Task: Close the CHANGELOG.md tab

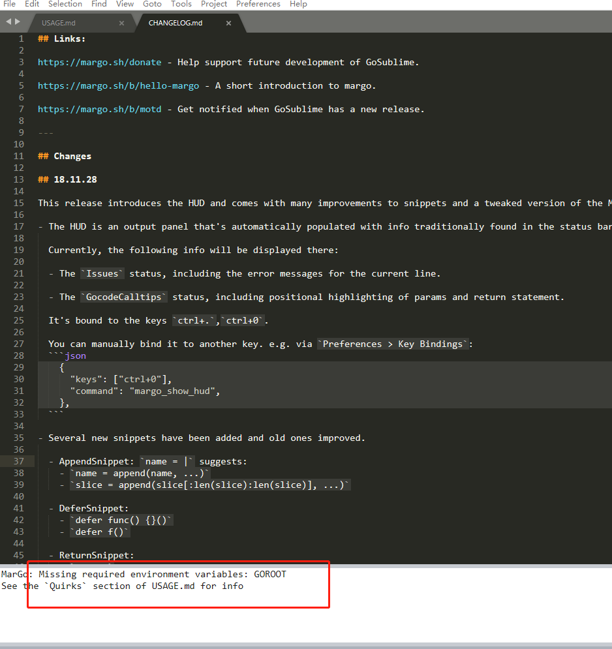Action: point(228,23)
